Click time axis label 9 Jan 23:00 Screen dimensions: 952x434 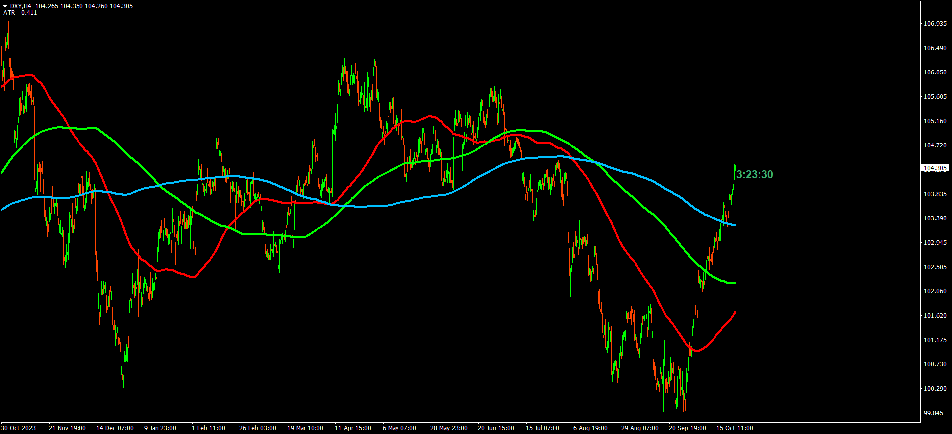(x=160, y=428)
